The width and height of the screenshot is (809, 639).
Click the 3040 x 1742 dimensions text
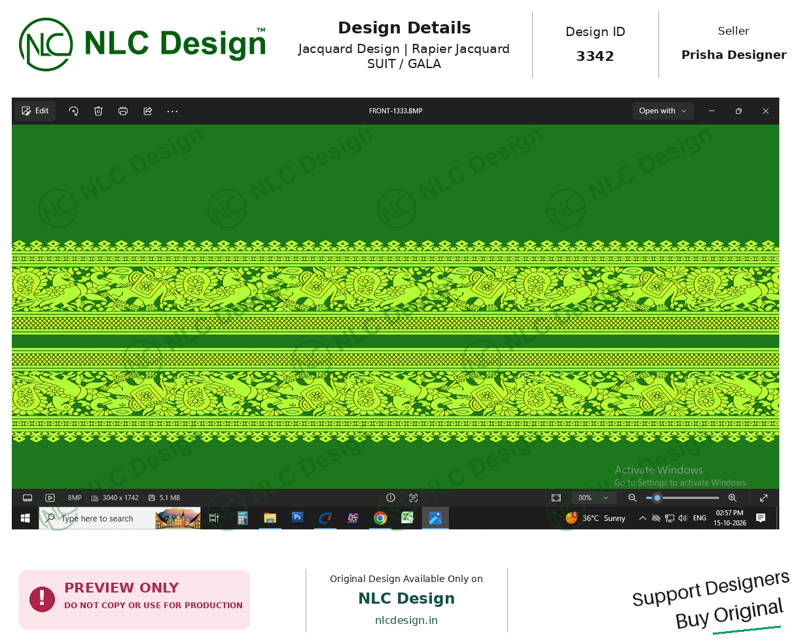pos(120,498)
